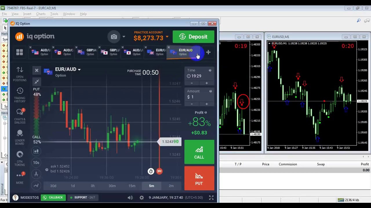Click the purchase deadline stopwatch marker
Viewport: 371px width, 208px height.
[151, 171]
